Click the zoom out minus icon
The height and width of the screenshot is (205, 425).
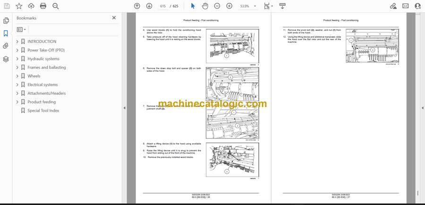(217, 6)
